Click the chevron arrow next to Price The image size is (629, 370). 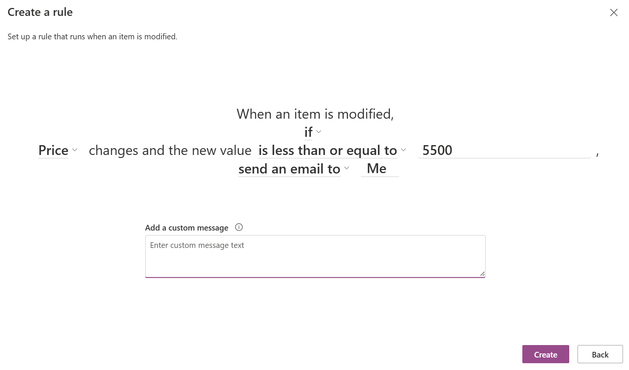(75, 150)
